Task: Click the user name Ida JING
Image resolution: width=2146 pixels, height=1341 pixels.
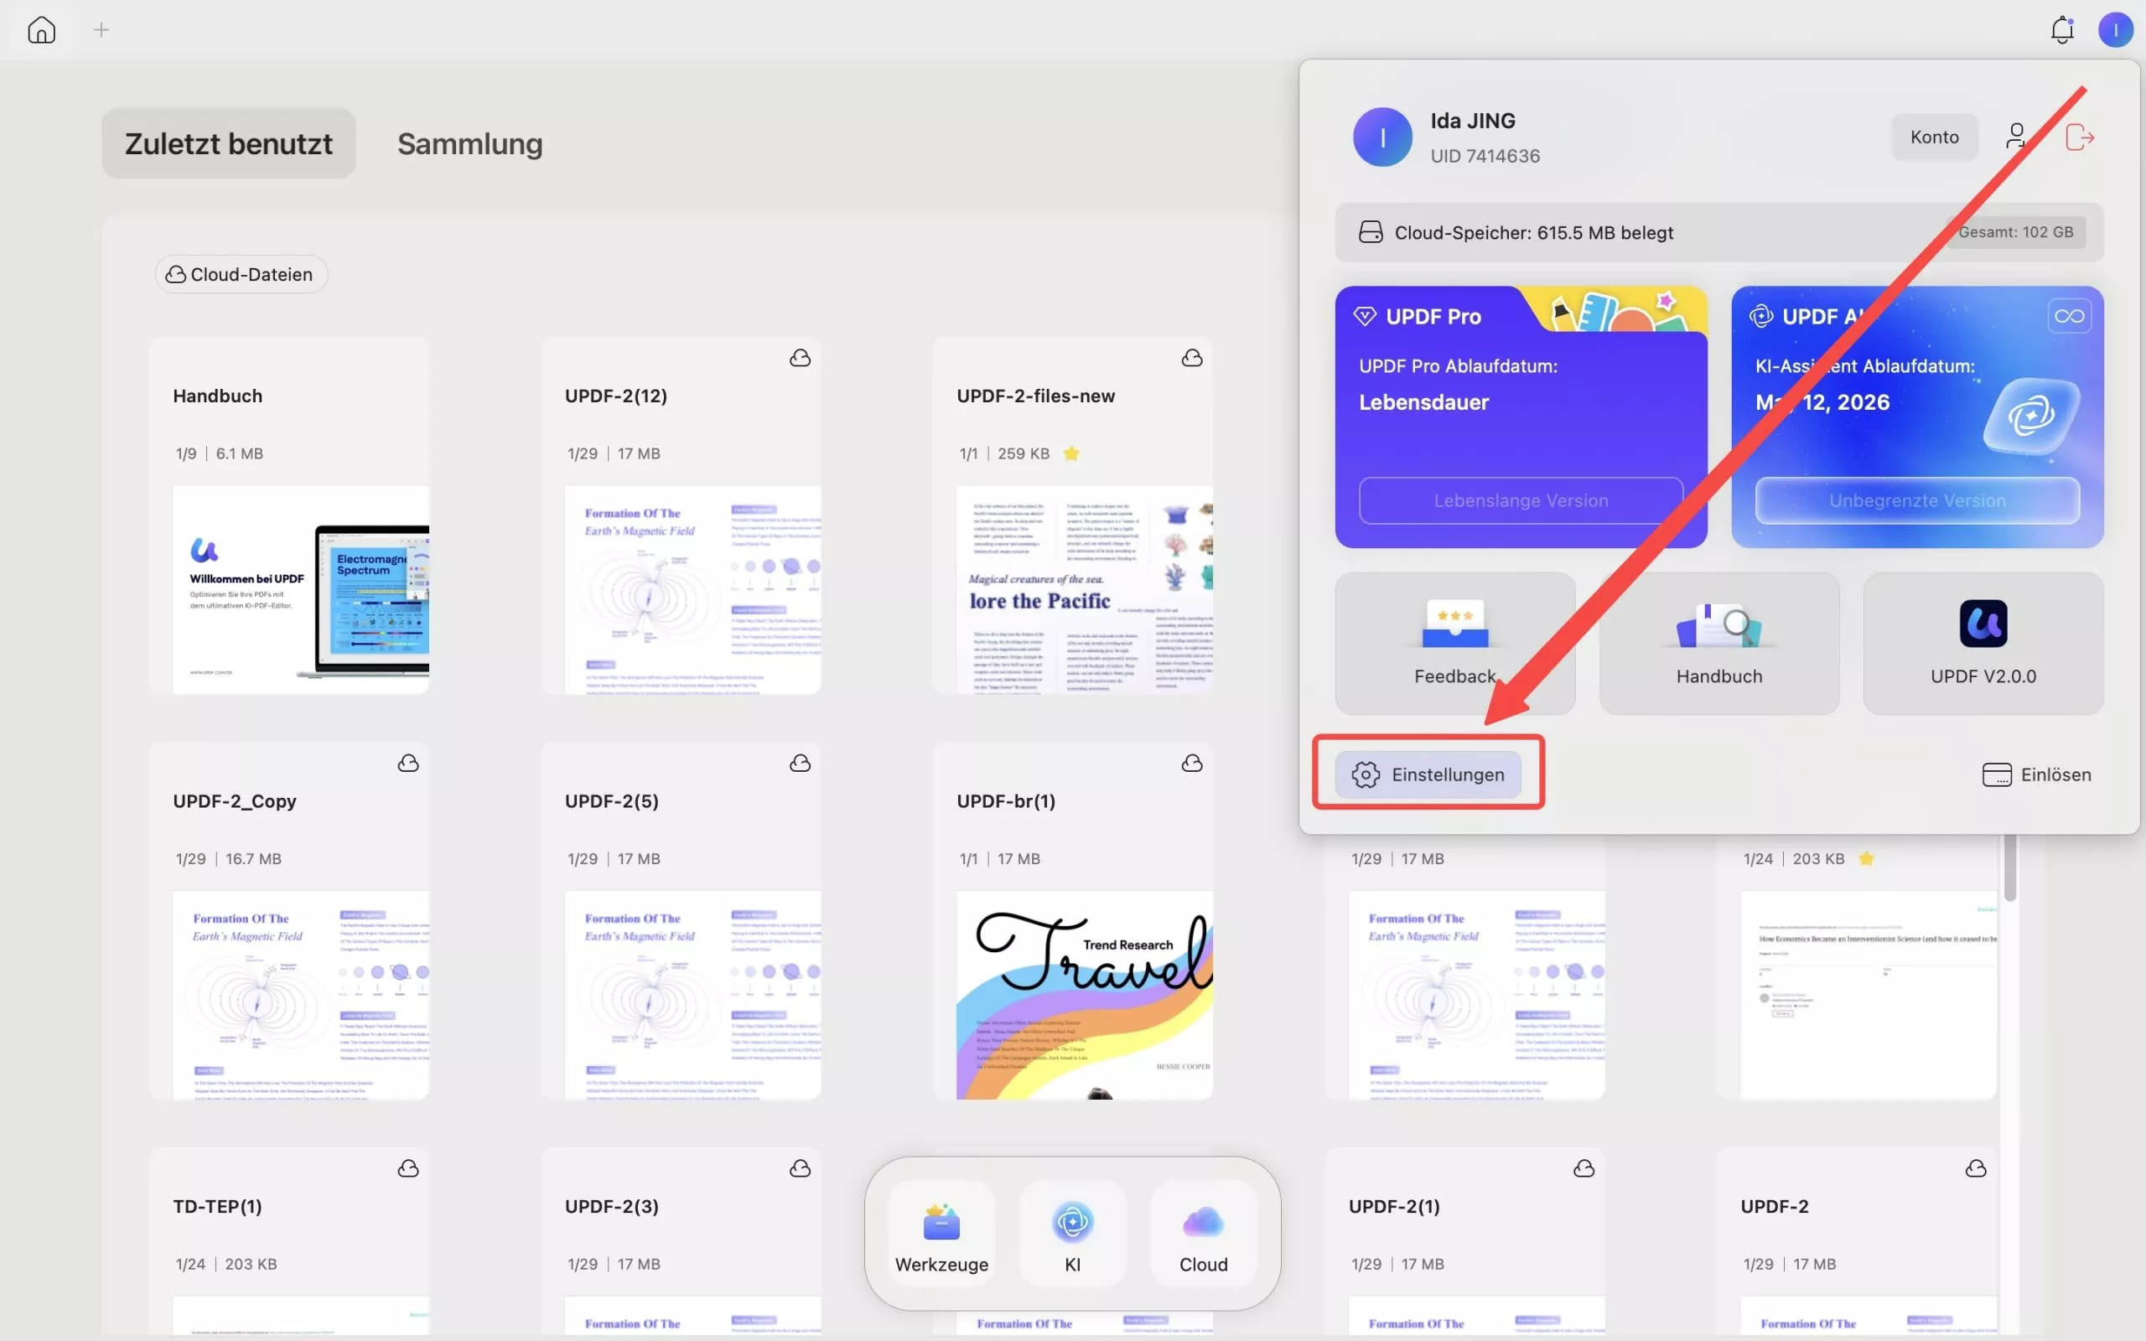Action: [1472, 121]
